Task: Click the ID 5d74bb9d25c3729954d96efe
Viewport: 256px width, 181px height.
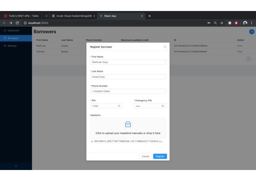Action: tap(190, 46)
